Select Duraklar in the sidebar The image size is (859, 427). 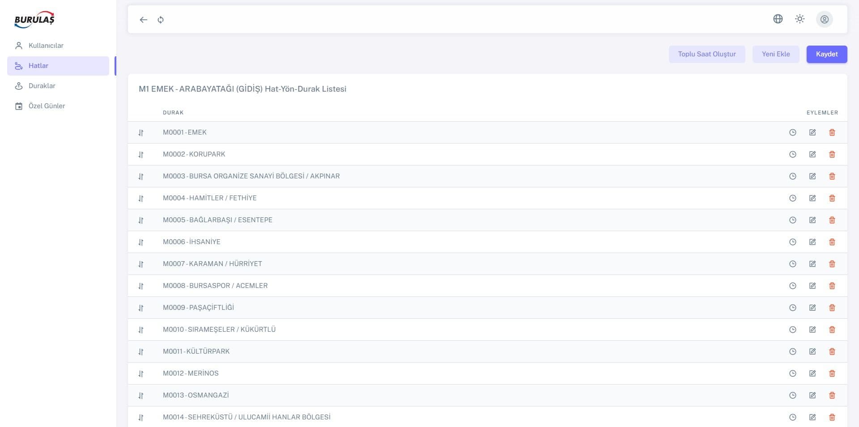(x=43, y=85)
